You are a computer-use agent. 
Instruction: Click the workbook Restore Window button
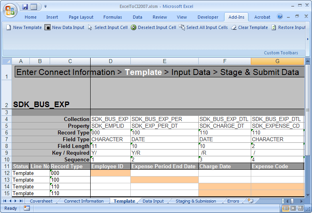coord(297,17)
